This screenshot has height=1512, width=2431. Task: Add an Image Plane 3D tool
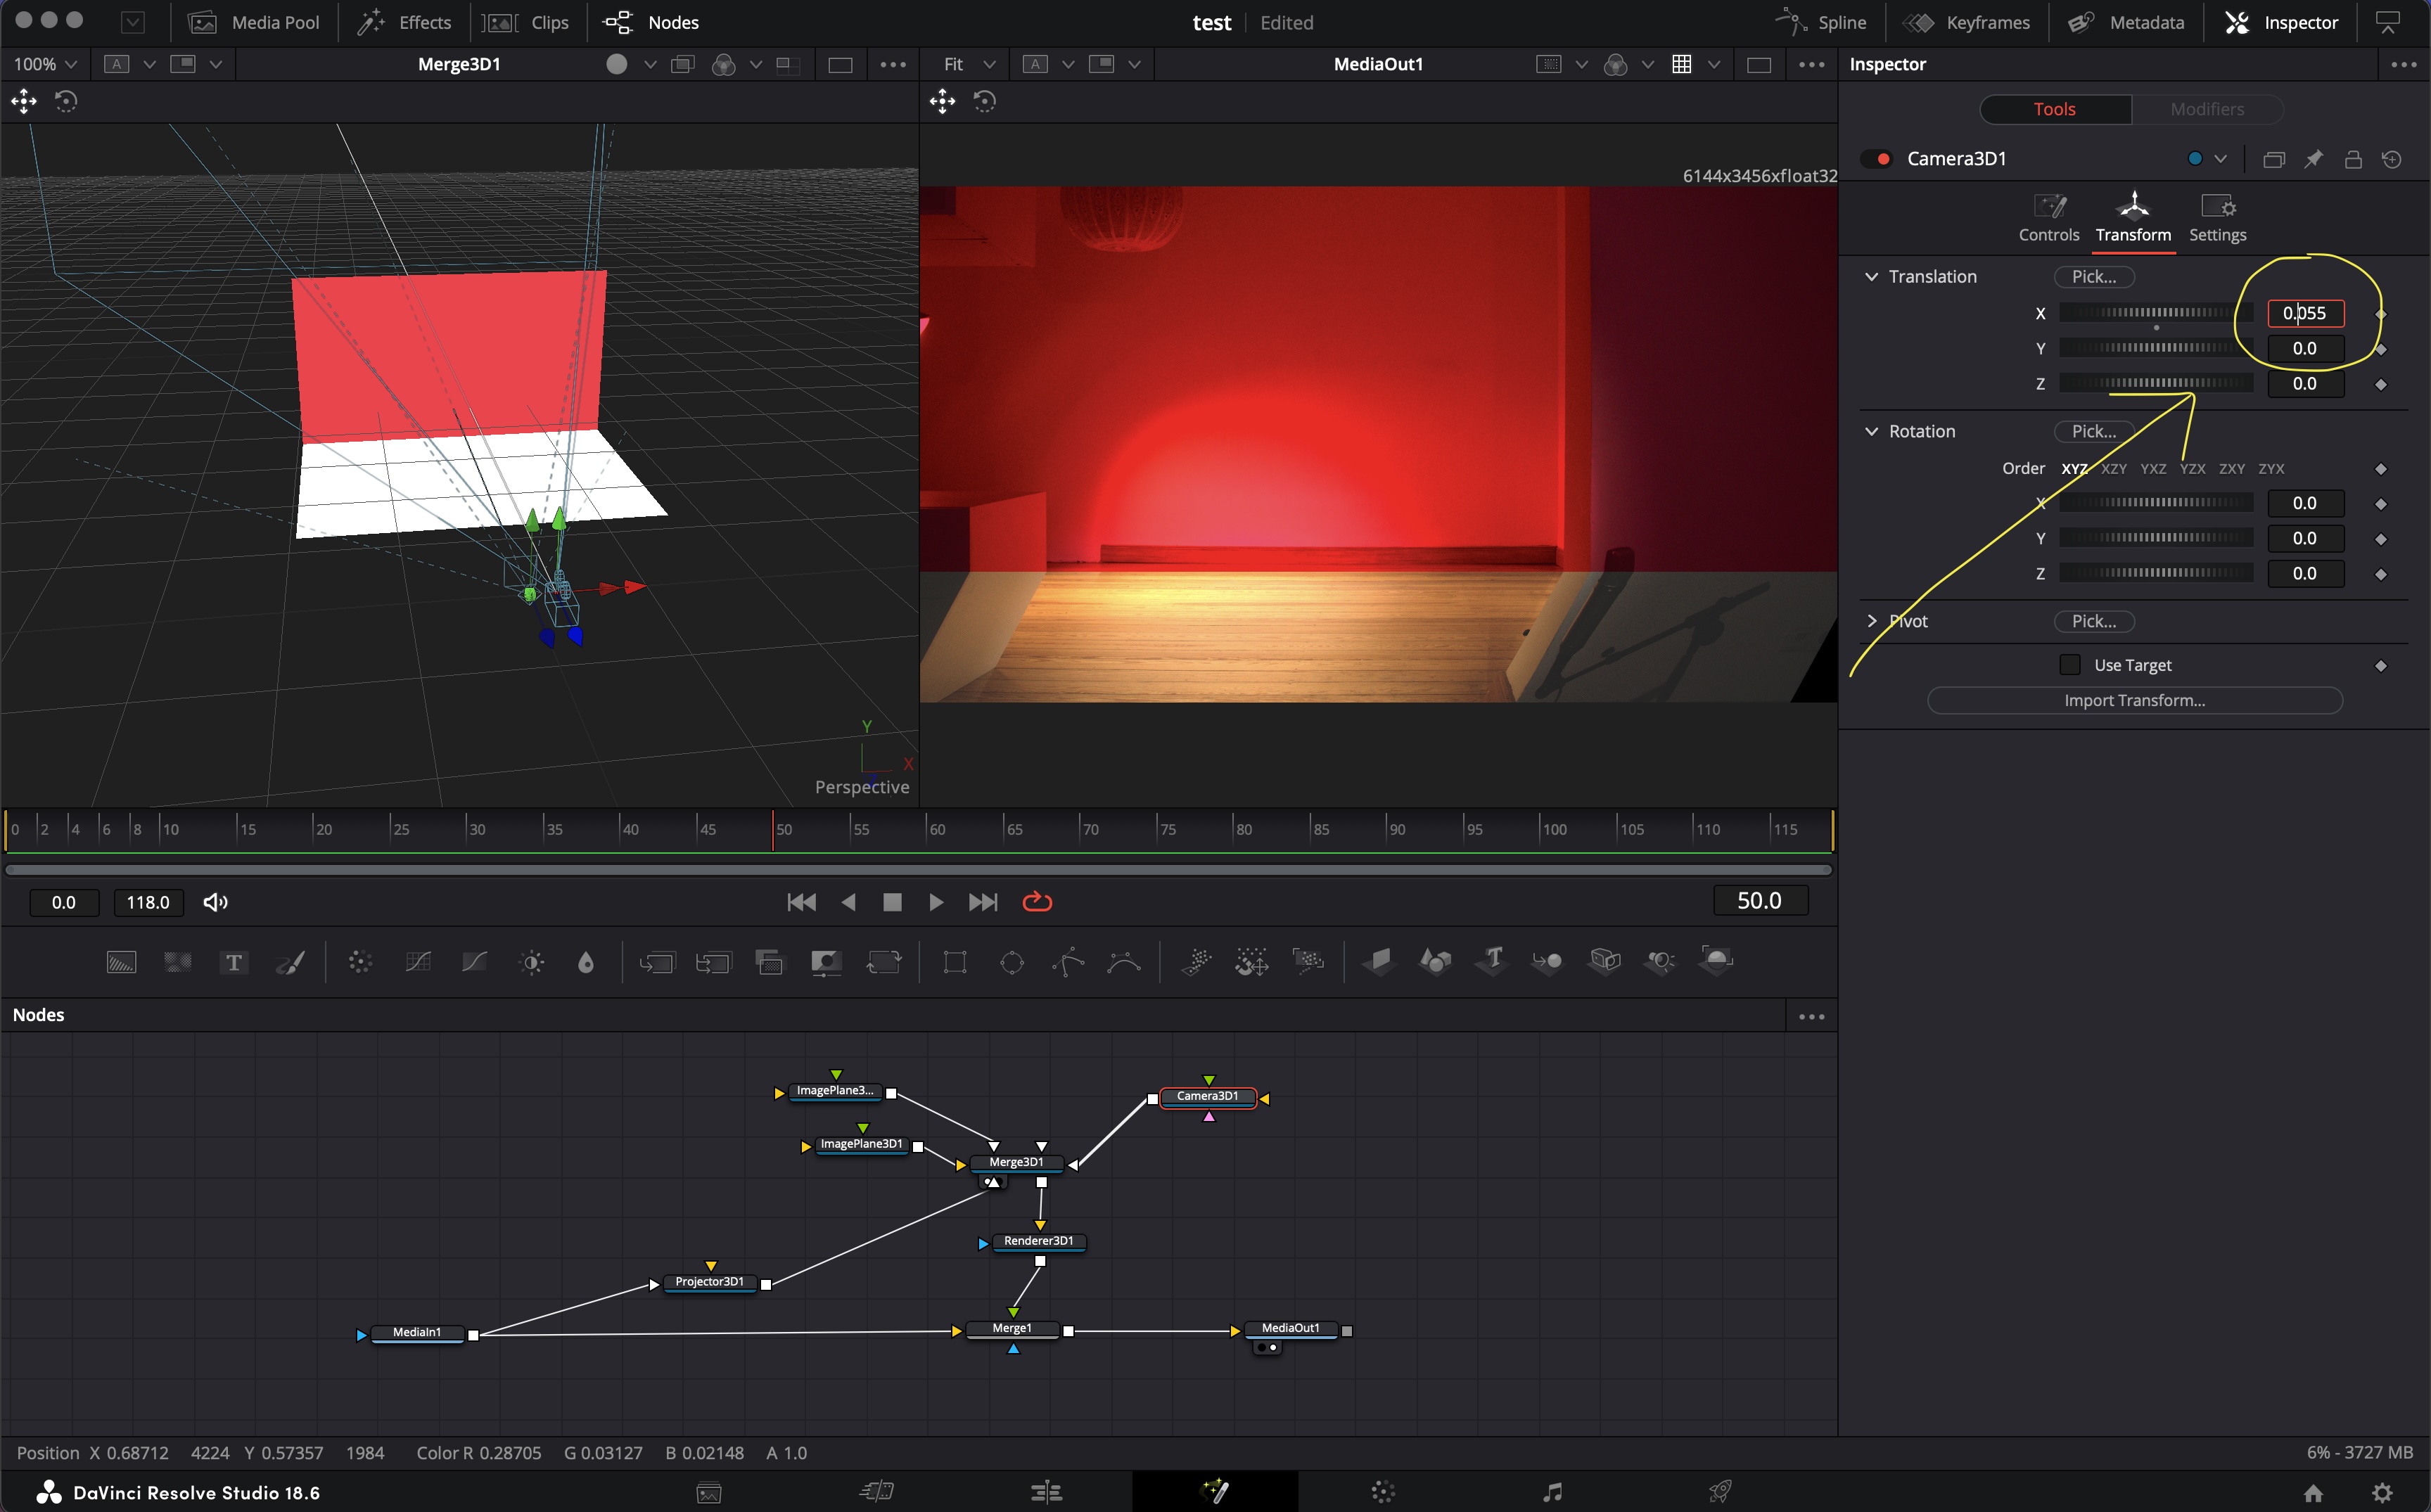pos(1379,961)
